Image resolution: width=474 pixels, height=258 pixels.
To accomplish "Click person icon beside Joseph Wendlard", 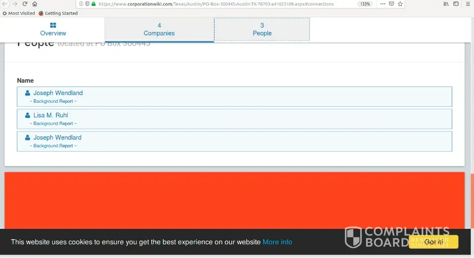I will pyautogui.click(x=28, y=137).
